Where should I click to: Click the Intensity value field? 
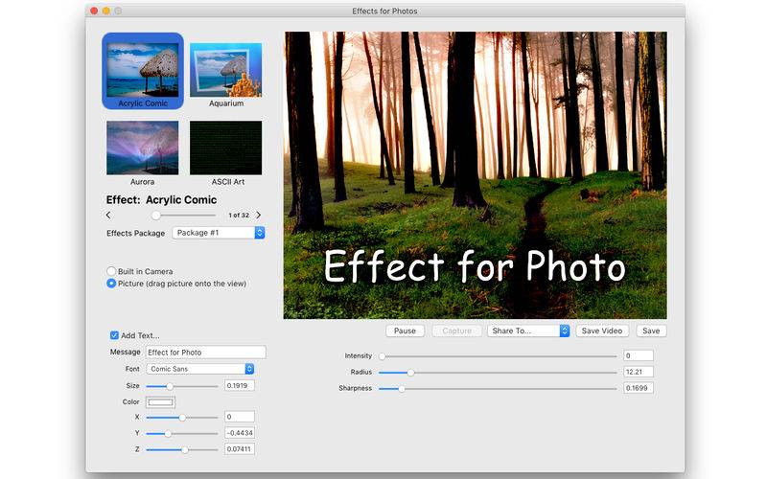[639, 355]
